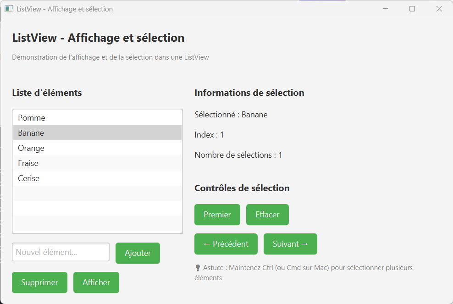The image size is (453, 304).
Task: Click the Liste d'éléments heading
Action: (x=47, y=93)
